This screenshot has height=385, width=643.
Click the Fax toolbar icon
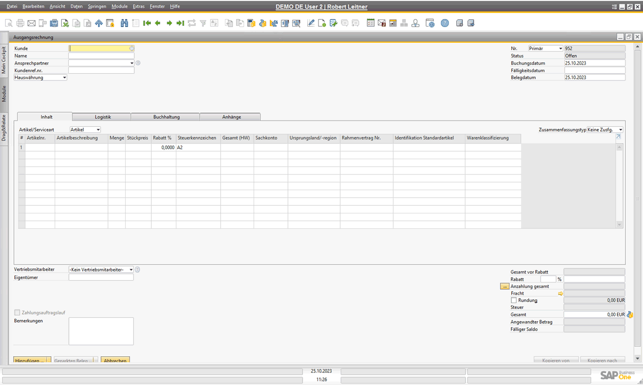click(x=54, y=23)
